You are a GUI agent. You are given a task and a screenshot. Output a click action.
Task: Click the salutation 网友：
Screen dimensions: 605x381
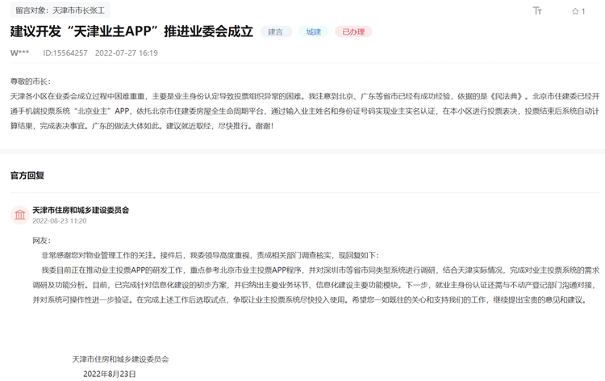coord(42,241)
